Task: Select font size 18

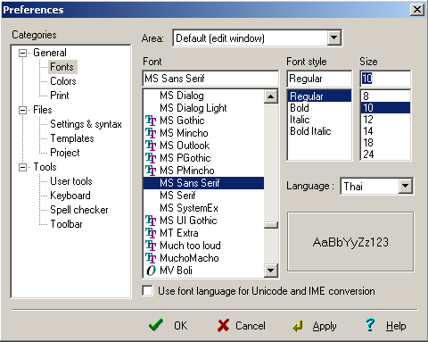Action: point(368,143)
